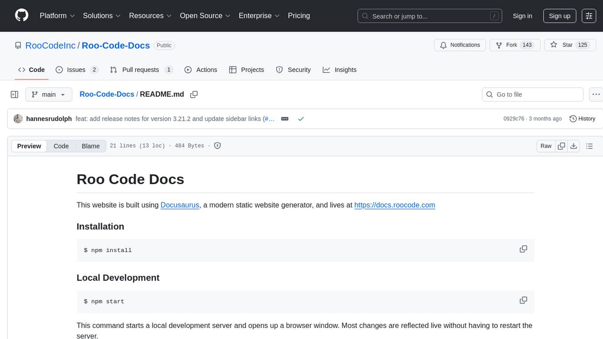Viewport: 603px width, 339px height.
Task: Copy the npm install command
Action: (523, 249)
